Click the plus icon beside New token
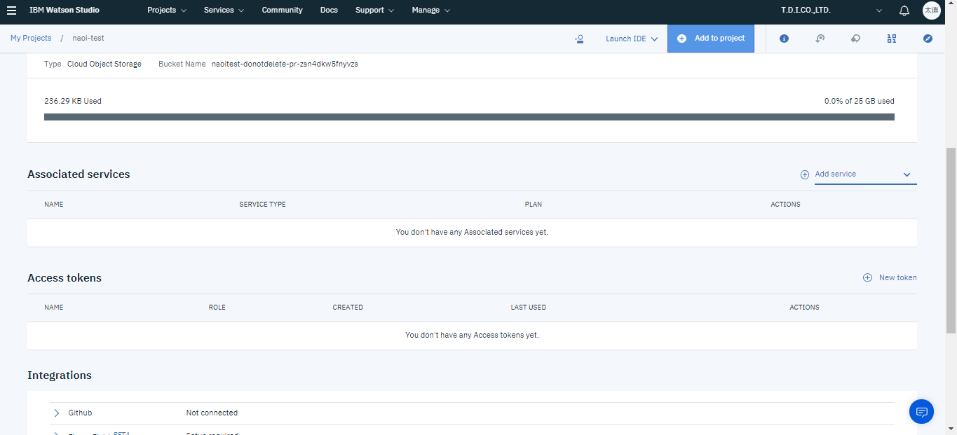The height and width of the screenshot is (435, 957). pos(867,278)
